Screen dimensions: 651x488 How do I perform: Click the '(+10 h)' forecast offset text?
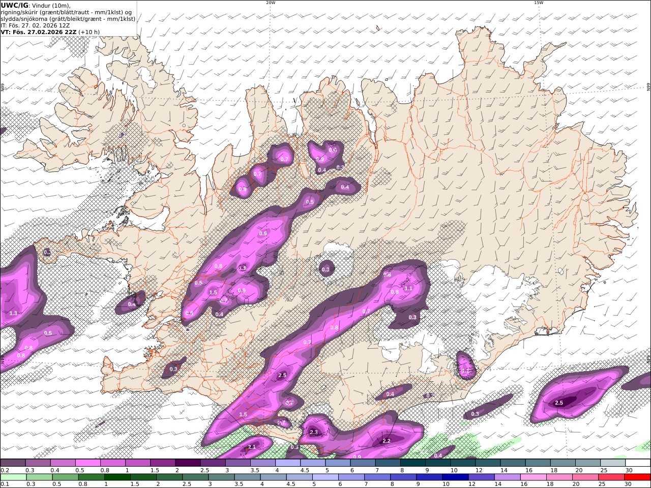tap(89, 32)
